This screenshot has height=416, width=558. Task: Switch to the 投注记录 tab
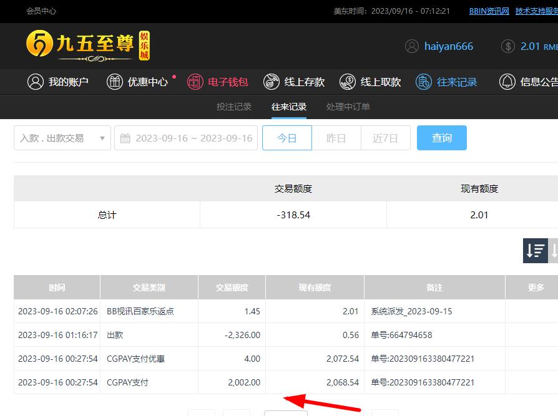click(x=234, y=107)
